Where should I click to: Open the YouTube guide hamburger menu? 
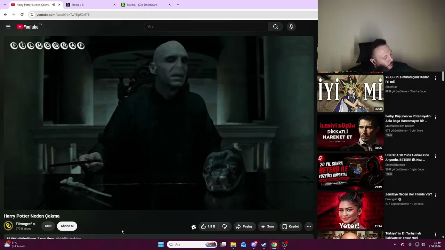tap(8, 27)
